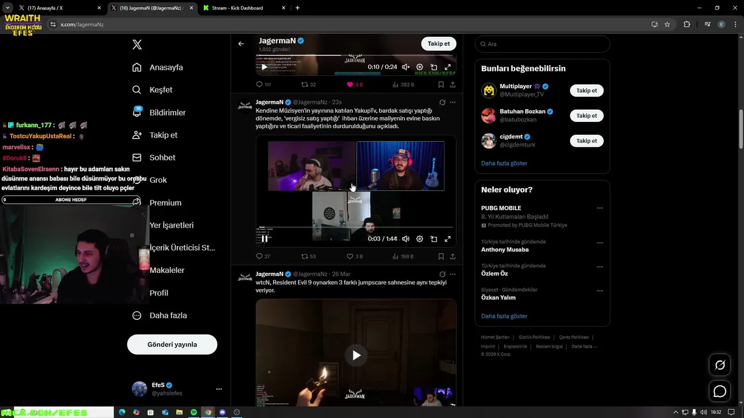This screenshot has height=418, width=744.
Task: Open Daha fazla sidebar menu
Action: pyautogui.click(x=159, y=315)
